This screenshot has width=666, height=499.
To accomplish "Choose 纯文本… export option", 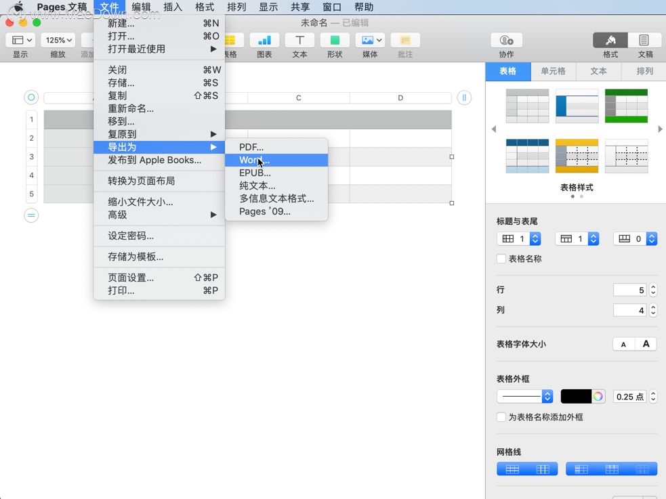I will pyautogui.click(x=276, y=186).
